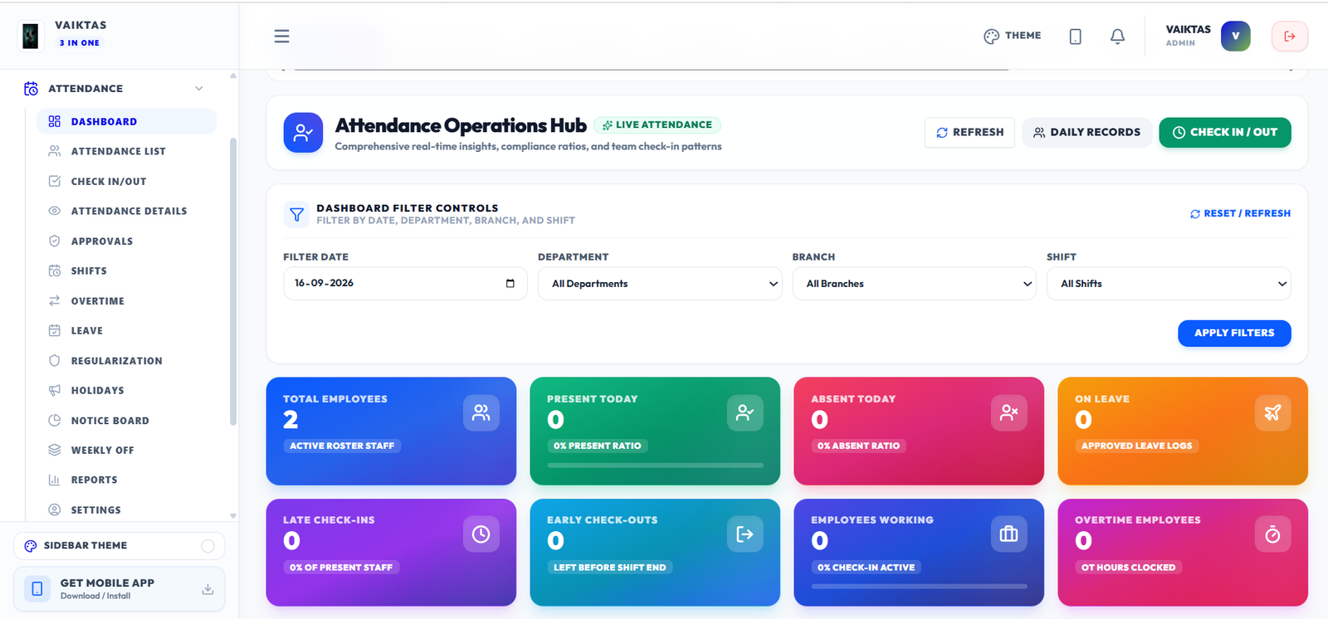Click the Attendance Operations Hub blue icon
The height and width of the screenshot is (619, 1328).
(x=303, y=133)
